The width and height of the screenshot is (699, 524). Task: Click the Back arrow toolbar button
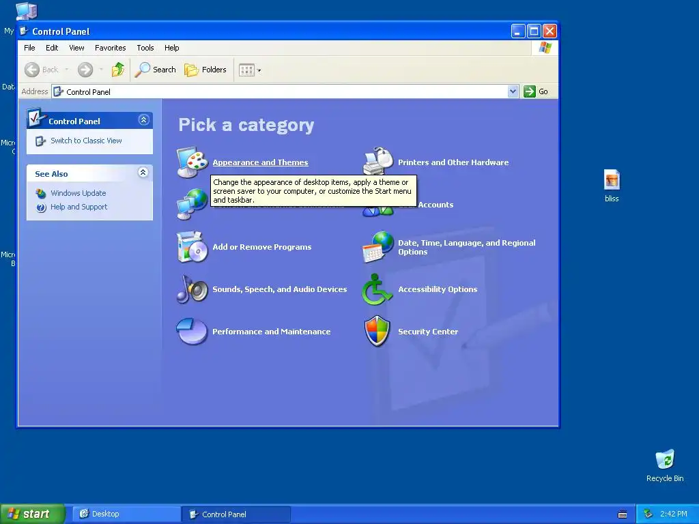coord(42,70)
